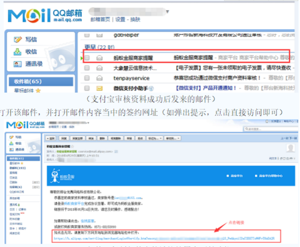The image size is (300, 247).
Task: Click 删除 delete button left of 彻底删除
Action: (102, 138)
